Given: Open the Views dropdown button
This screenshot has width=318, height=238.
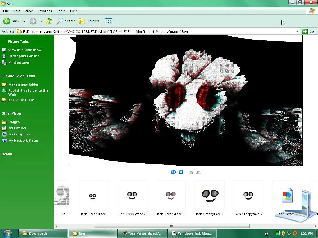Looking at the screenshot, I should point(110,21).
